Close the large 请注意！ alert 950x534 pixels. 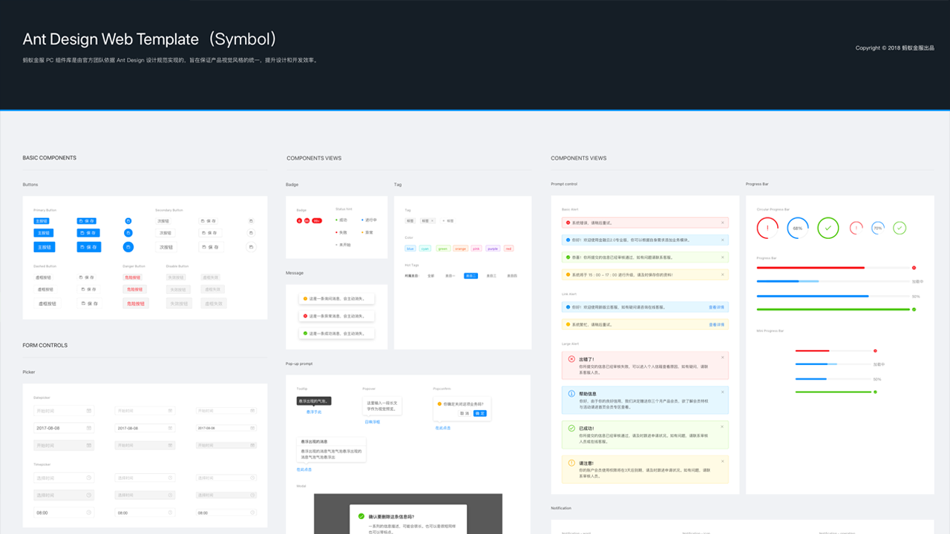(x=722, y=462)
